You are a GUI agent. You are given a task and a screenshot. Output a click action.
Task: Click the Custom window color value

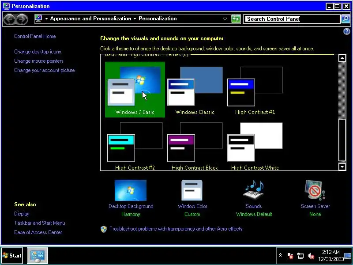192,214
